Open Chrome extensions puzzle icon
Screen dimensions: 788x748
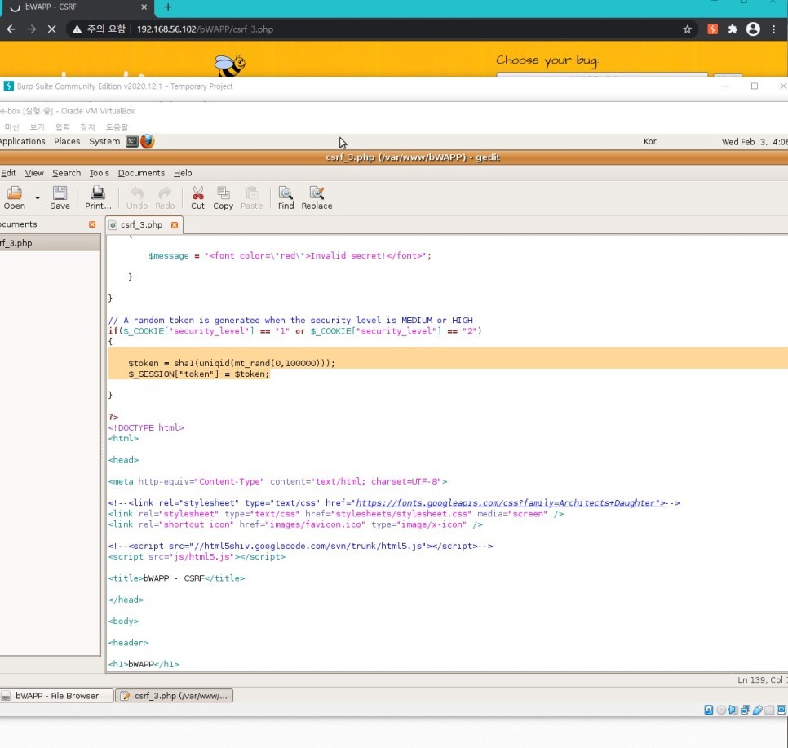pos(733,29)
